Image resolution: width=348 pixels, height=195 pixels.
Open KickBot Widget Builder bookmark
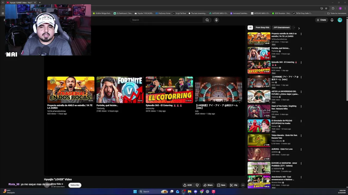pyautogui.click(x=102, y=13)
